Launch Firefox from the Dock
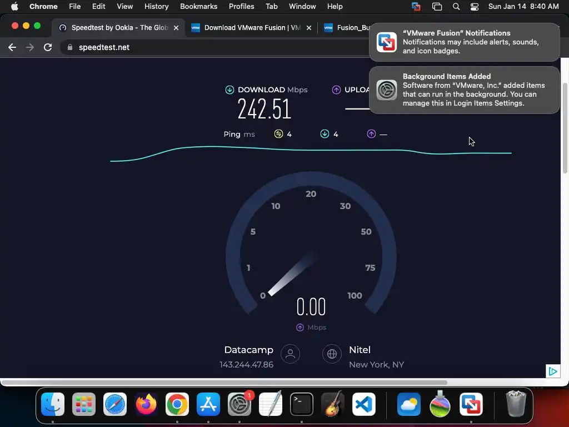The width and height of the screenshot is (569, 427). (x=146, y=404)
